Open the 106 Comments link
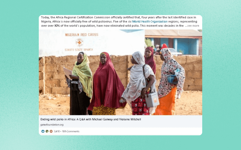 (71, 131)
